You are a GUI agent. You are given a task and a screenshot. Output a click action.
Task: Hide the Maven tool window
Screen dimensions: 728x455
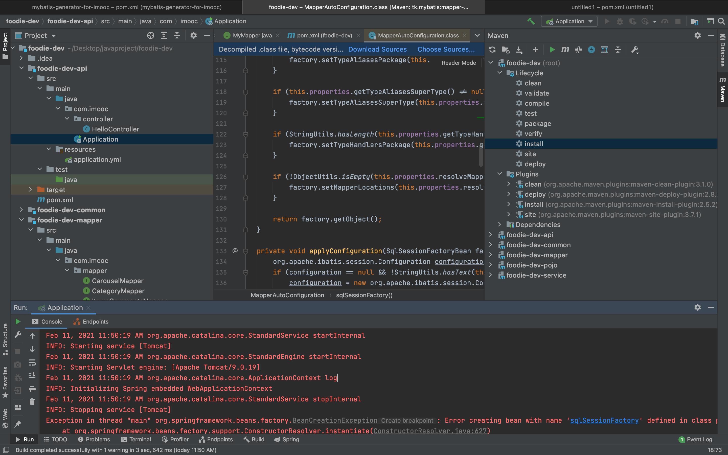(711, 35)
